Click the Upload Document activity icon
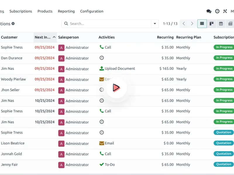The image size is (234, 175). 101,69
